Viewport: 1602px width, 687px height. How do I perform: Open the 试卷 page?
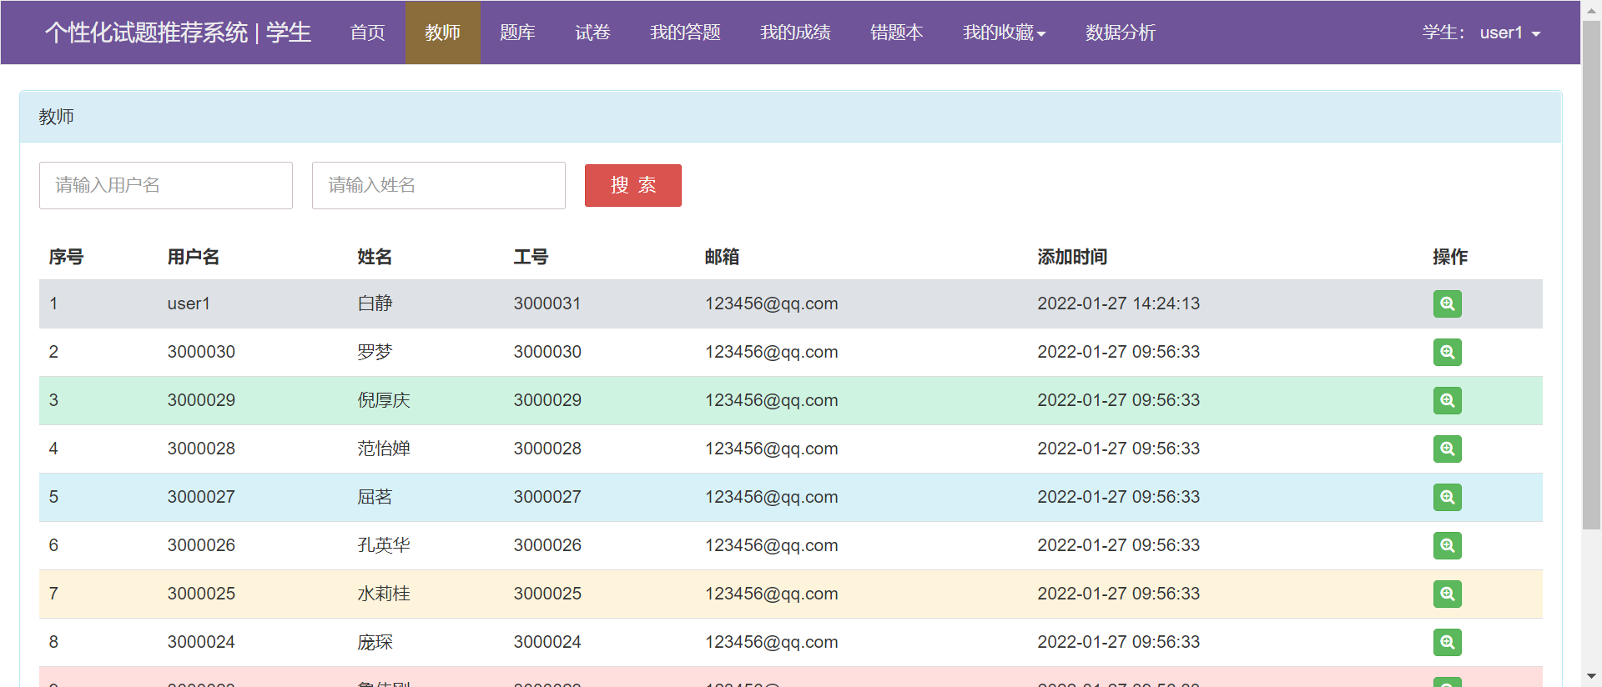pyautogui.click(x=592, y=33)
